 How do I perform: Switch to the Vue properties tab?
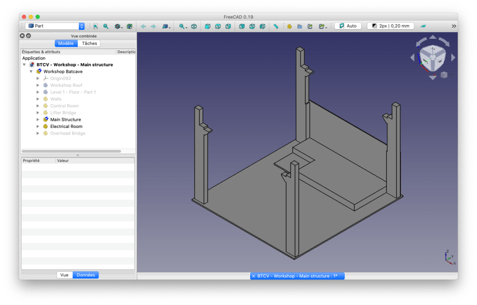(64, 275)
